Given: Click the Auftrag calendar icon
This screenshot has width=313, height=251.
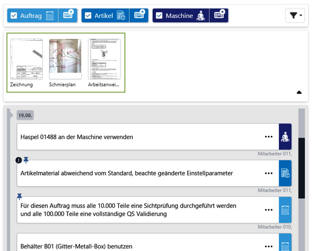Looking at the screenshot, I should pyautogui.click(x=50, y=16).
